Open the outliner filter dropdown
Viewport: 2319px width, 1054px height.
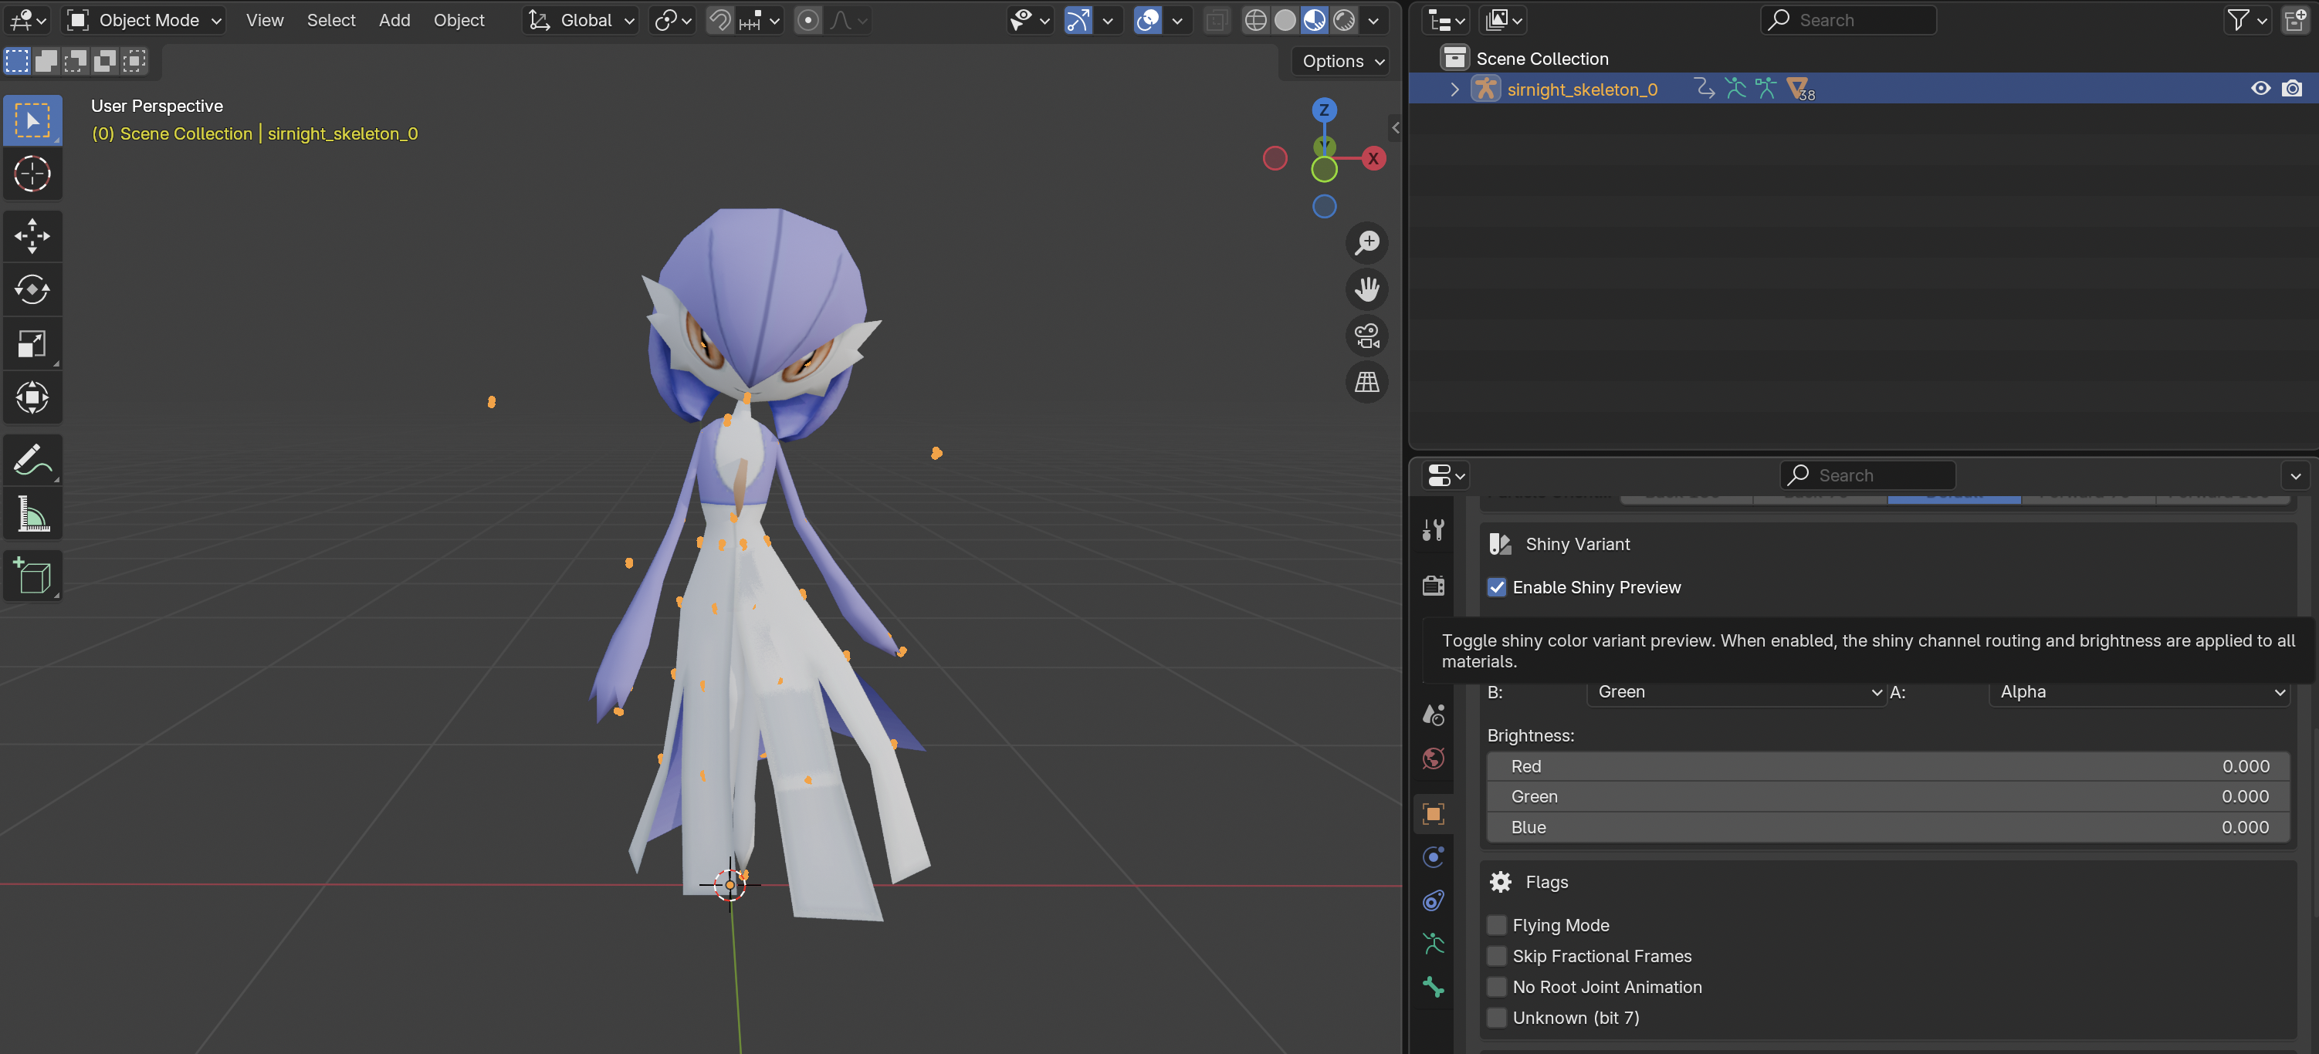click(x=2246, y=20)
